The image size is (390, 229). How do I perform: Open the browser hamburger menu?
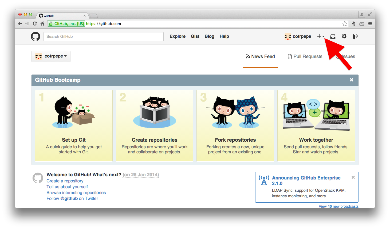click(x=370, y=23)
